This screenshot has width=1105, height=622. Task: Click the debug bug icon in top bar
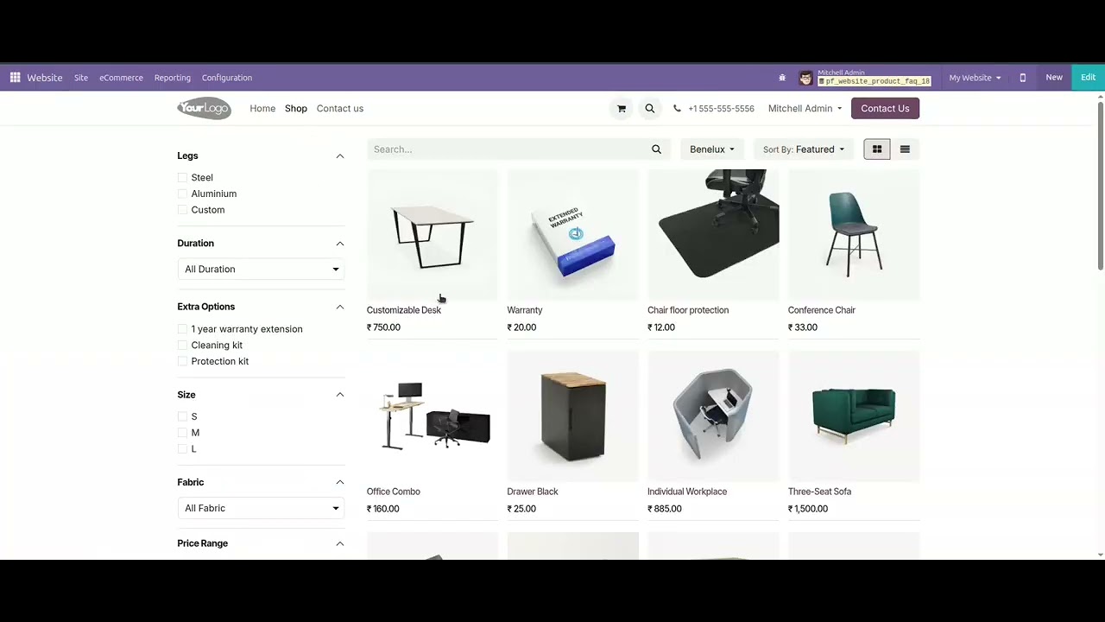click(782, 78)
